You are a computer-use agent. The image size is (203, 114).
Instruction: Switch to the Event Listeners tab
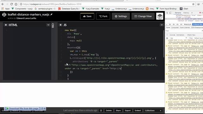tap(185, 28)
